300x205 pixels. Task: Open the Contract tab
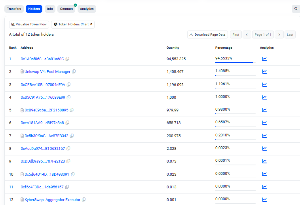point(66,9)
